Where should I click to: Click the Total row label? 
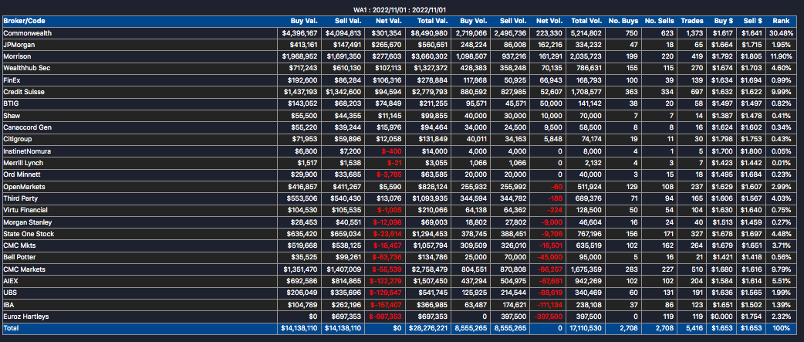point(10,329)
